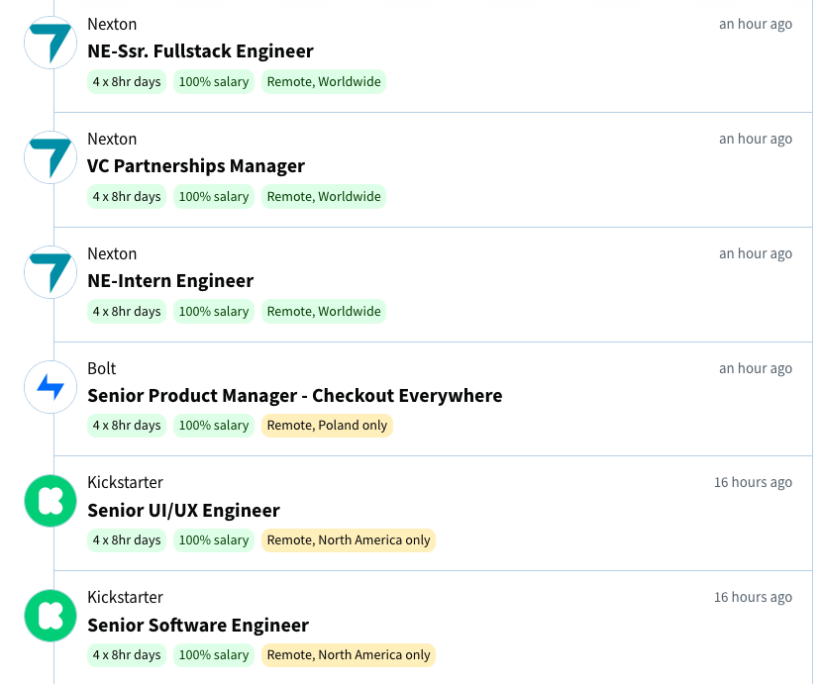Open the Bolt lightning logo
This screenshot has height=684, width=819.
coord(50,387)
